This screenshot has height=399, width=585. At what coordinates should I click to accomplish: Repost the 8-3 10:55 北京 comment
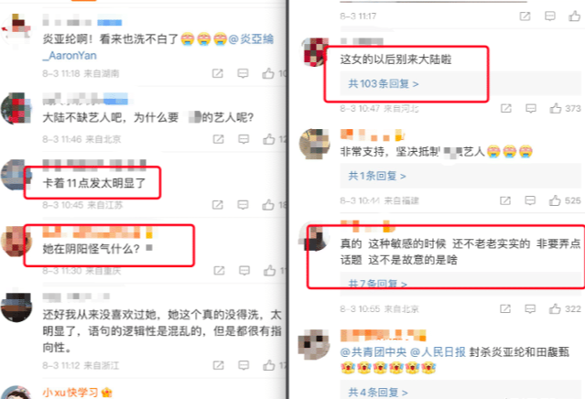pos(505,308)
